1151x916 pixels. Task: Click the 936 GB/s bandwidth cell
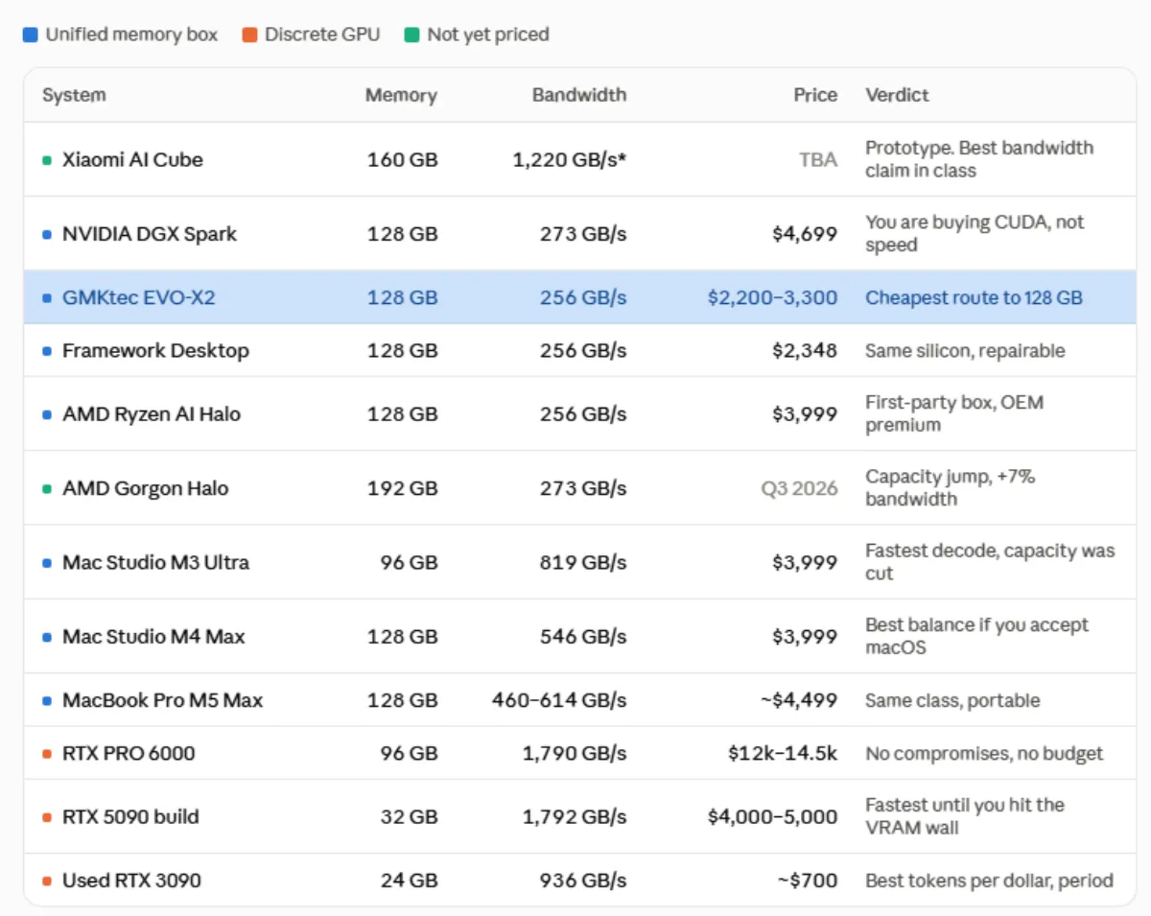point(583,881)
